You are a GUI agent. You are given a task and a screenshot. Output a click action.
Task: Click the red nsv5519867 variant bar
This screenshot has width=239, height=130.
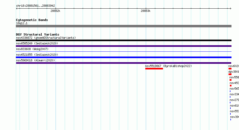click(154, 69)
